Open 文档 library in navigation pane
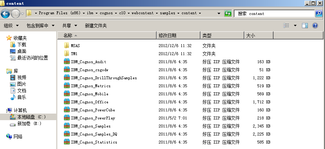This screenshot has width=325, height=149. (x=22, y=91)
